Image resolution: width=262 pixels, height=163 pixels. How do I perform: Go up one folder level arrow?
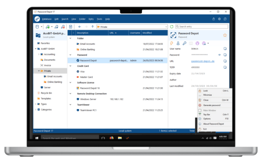93,27
